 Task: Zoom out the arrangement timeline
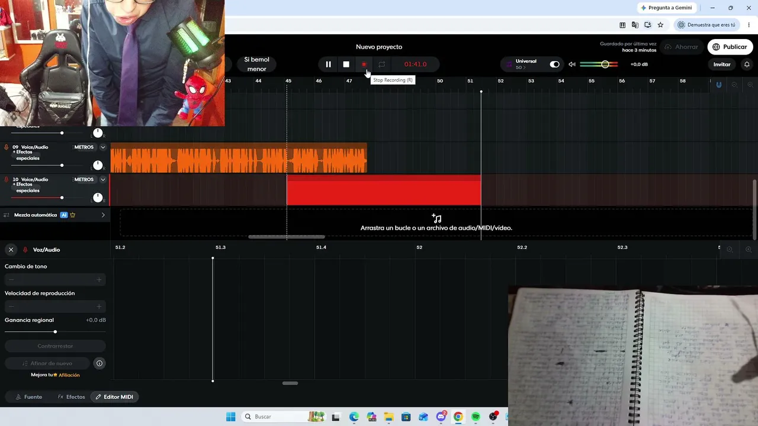point(734,85)
